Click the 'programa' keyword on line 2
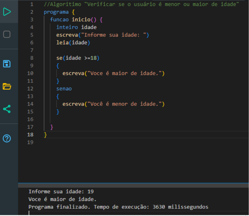 (56, 12)
